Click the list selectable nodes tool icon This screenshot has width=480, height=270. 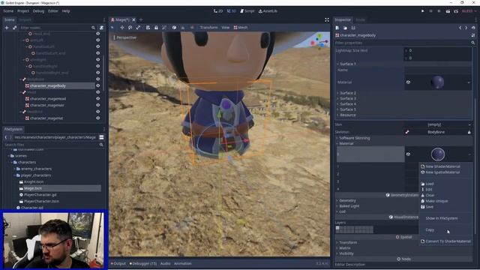[x=148, y=28]
